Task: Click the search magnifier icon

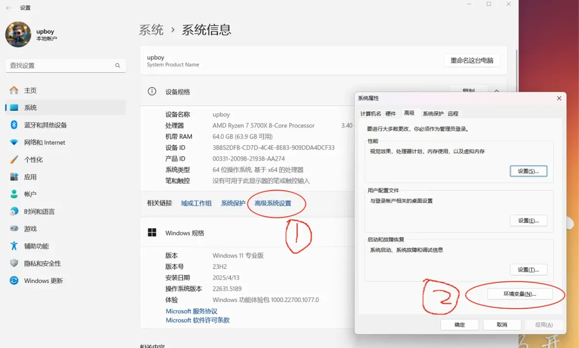Action: tap(118, 65)
